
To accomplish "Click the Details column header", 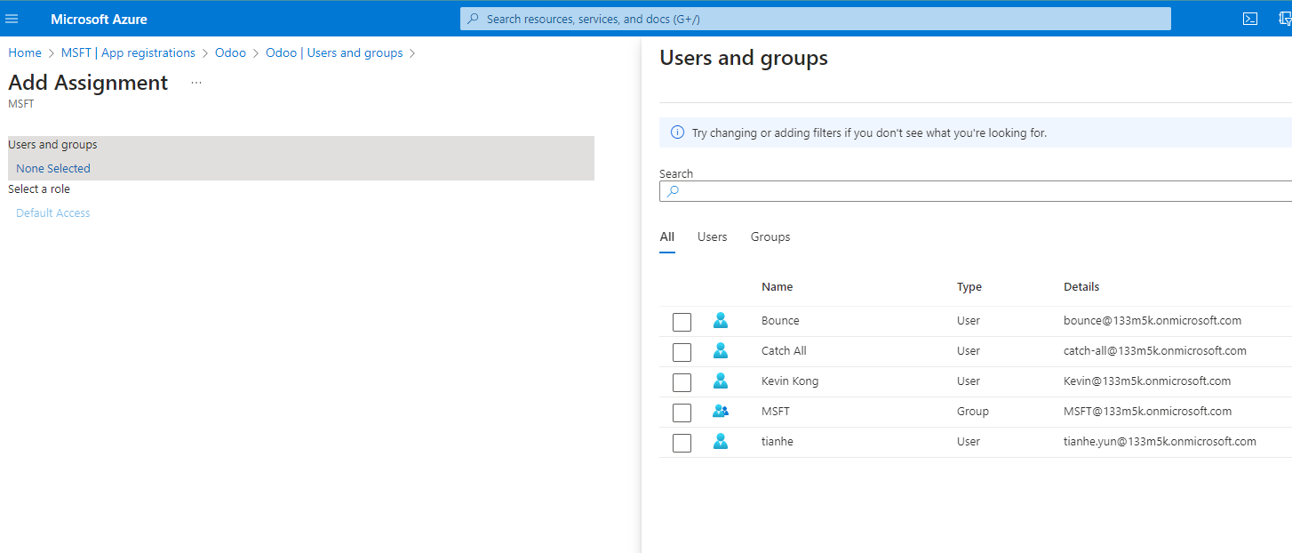I will pos(1081,286).
